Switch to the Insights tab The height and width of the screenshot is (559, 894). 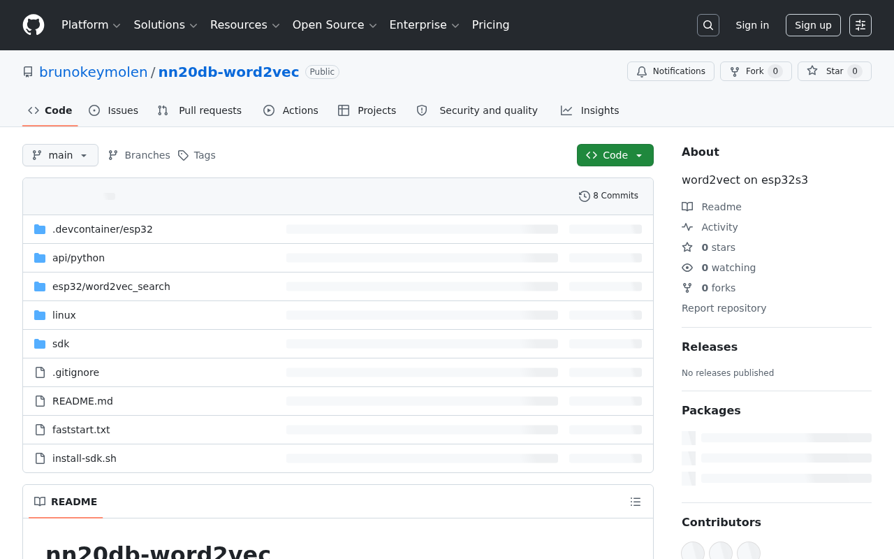click(590, 110)
